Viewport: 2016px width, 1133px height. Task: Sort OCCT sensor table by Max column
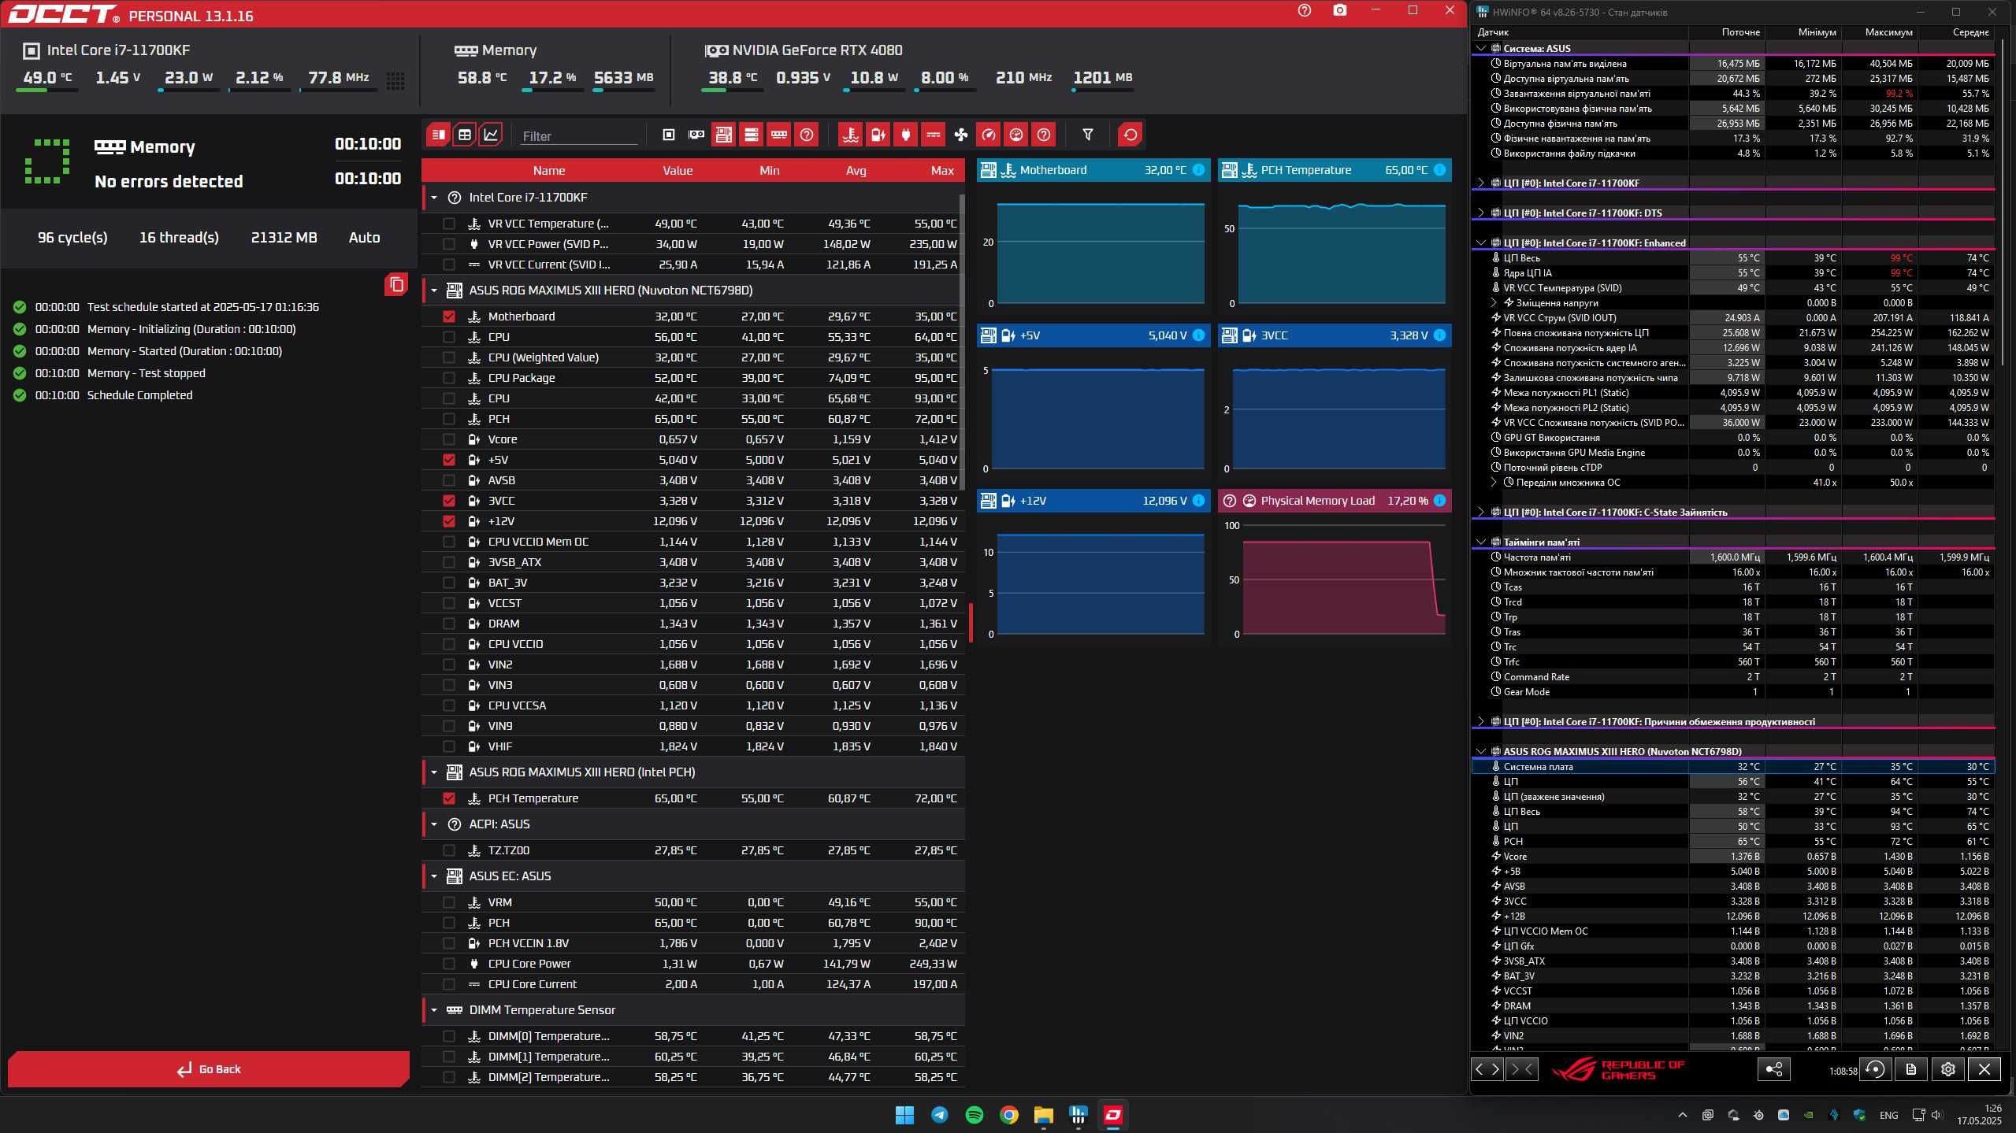pos(941,170)
